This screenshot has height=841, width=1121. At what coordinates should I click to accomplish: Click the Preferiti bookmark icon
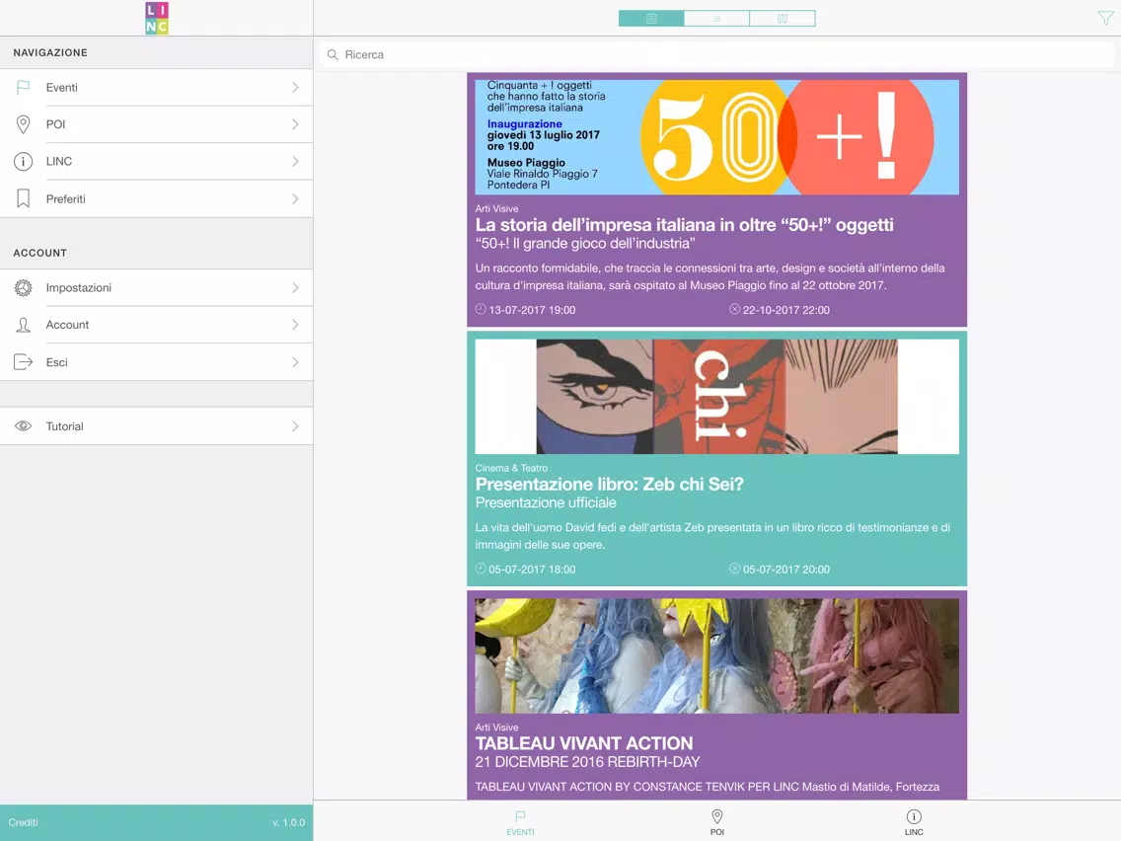pyautogui.click(x=23, y=198)
